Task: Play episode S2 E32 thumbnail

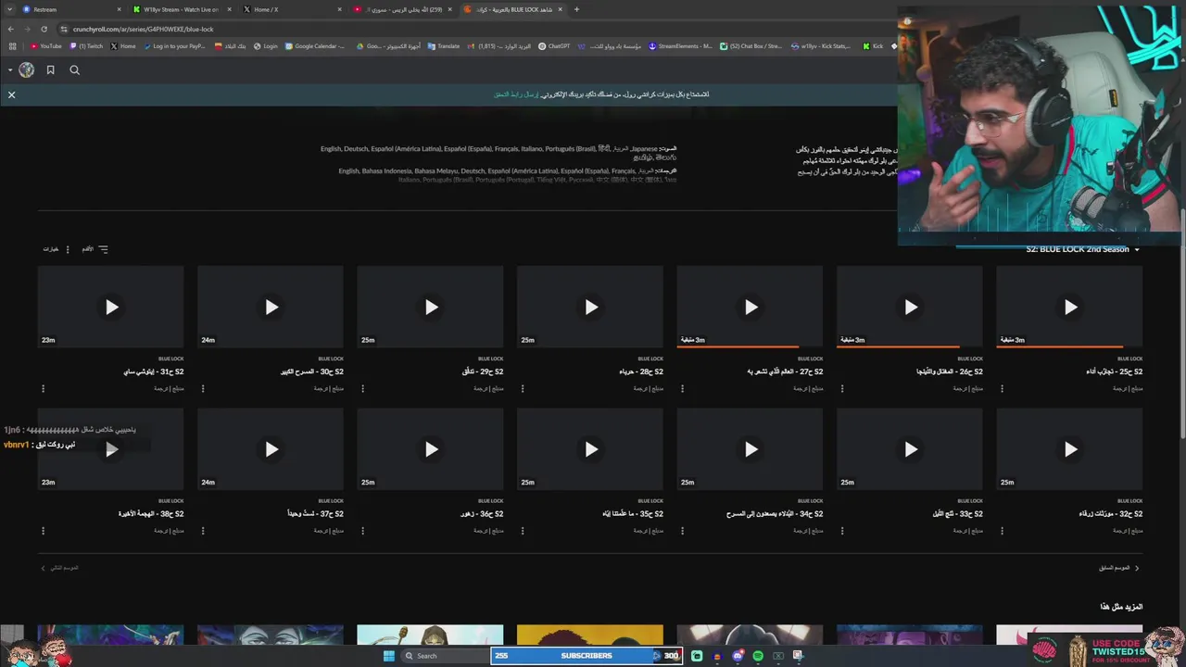Action: pos(1070,449)
